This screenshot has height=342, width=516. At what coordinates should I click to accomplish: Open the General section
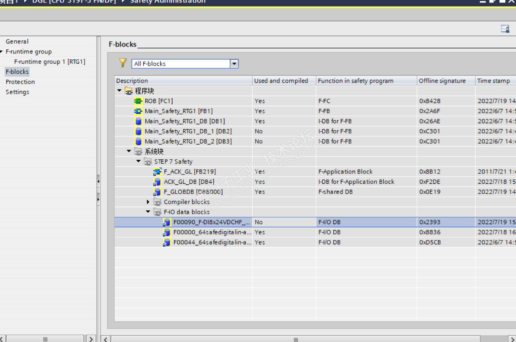coord(17,41)
